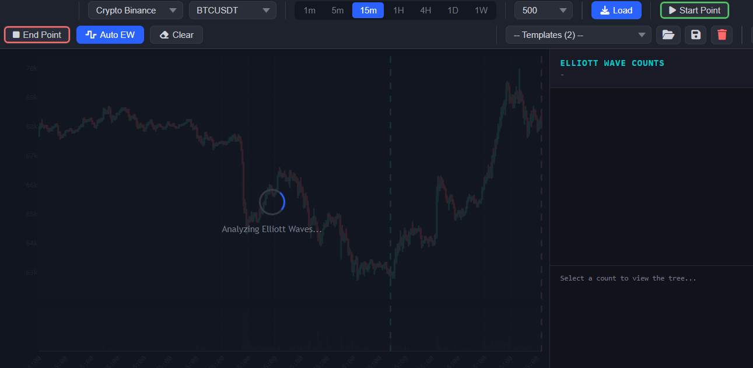Set the Start Point marker
Image resolution: width=753 pixels, height=368 pixels.
pos(694,10)
